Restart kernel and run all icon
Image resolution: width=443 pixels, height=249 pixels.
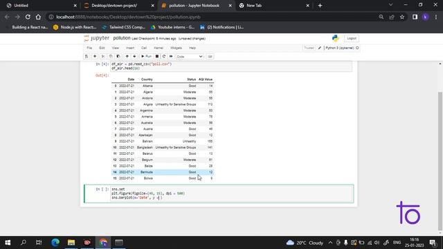tap(171, 57)
